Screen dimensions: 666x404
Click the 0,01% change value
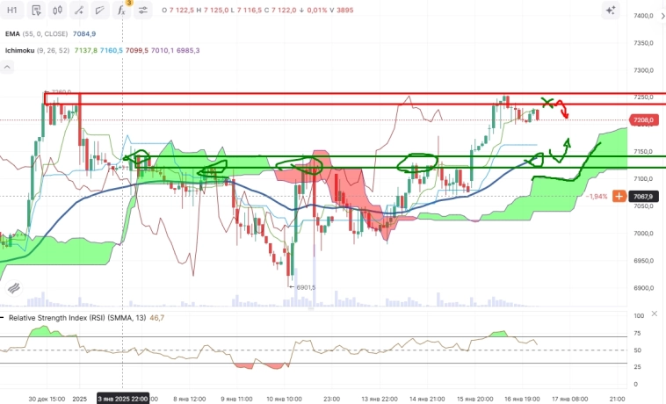pos(317,10)
